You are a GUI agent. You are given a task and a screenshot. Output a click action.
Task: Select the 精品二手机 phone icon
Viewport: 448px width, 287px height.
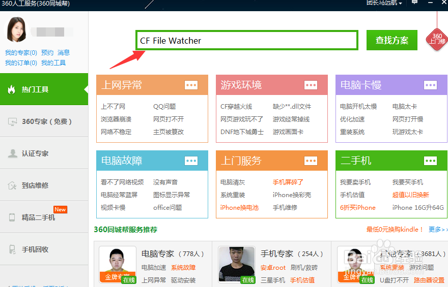12,217
